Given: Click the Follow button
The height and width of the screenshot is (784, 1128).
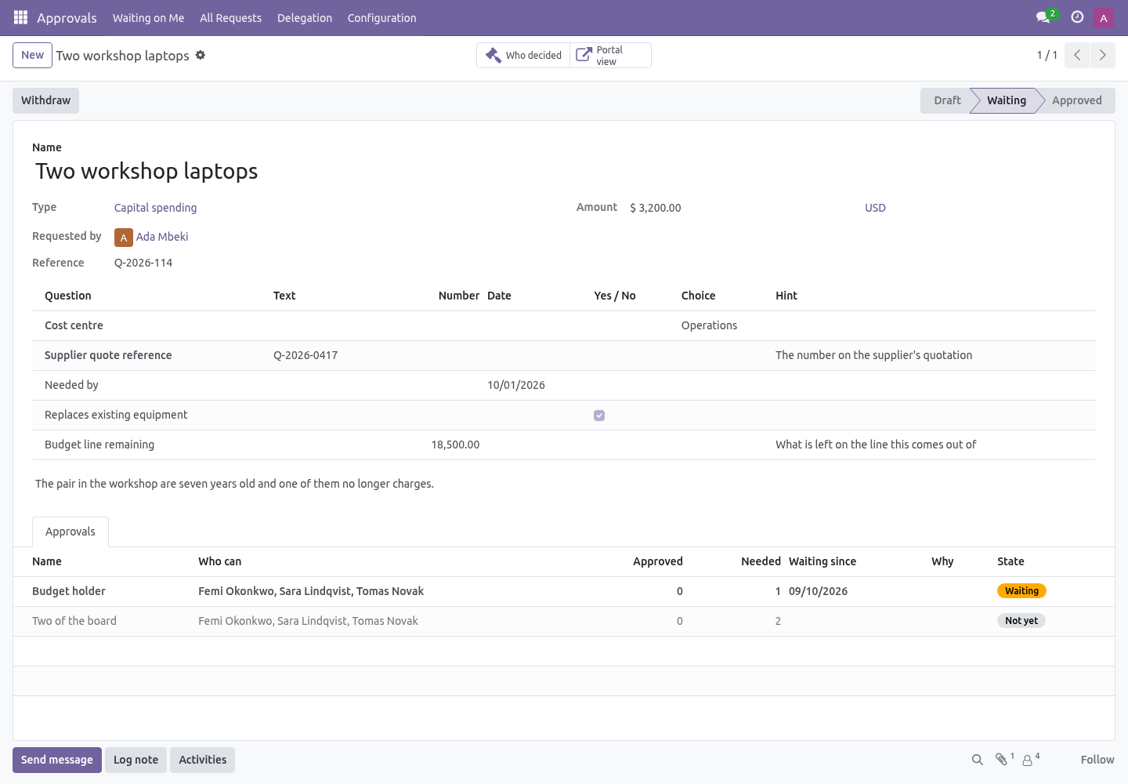Looking at the screenshot, I should point(1097,760).
